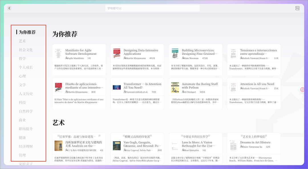Open Less Is More: A Vision Rethought
This screenshot has width=308, height=169.
point(195,148)
